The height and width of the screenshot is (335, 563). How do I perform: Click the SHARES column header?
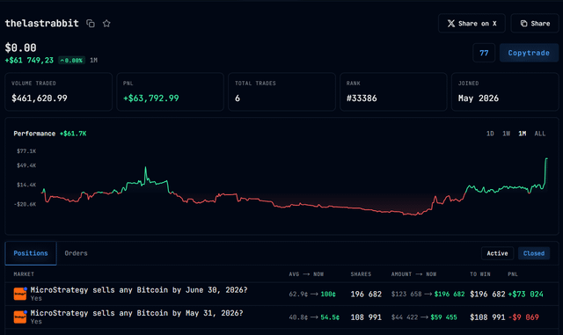[361, 274]
